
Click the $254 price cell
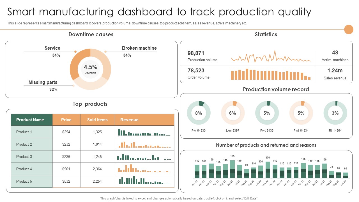pyautogui.click(x=66, y=132)
